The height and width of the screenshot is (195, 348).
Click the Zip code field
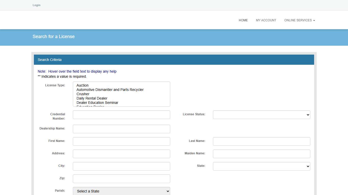point(121,179)
